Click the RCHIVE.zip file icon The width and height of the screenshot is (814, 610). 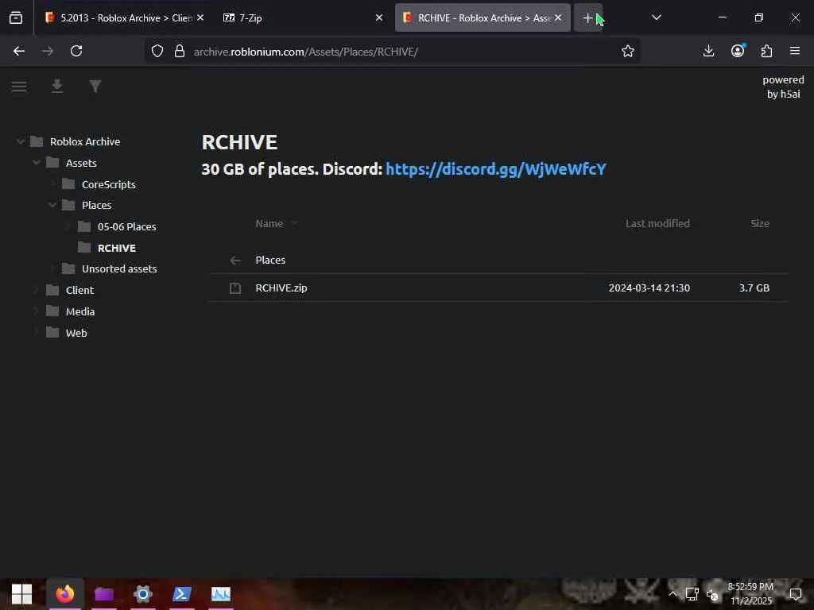coord(235,288)
